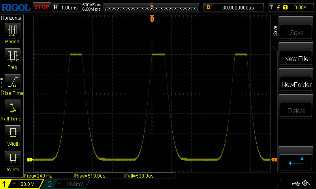Click the orange trigger position marker at the top of the grid
The width and height of the screenshot is (316, 189).
[152, 19]
